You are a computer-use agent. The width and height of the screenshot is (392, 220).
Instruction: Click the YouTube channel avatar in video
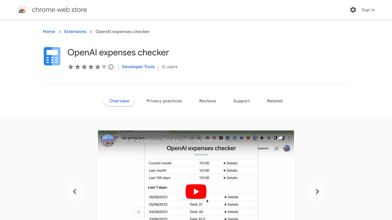point(108,141)
